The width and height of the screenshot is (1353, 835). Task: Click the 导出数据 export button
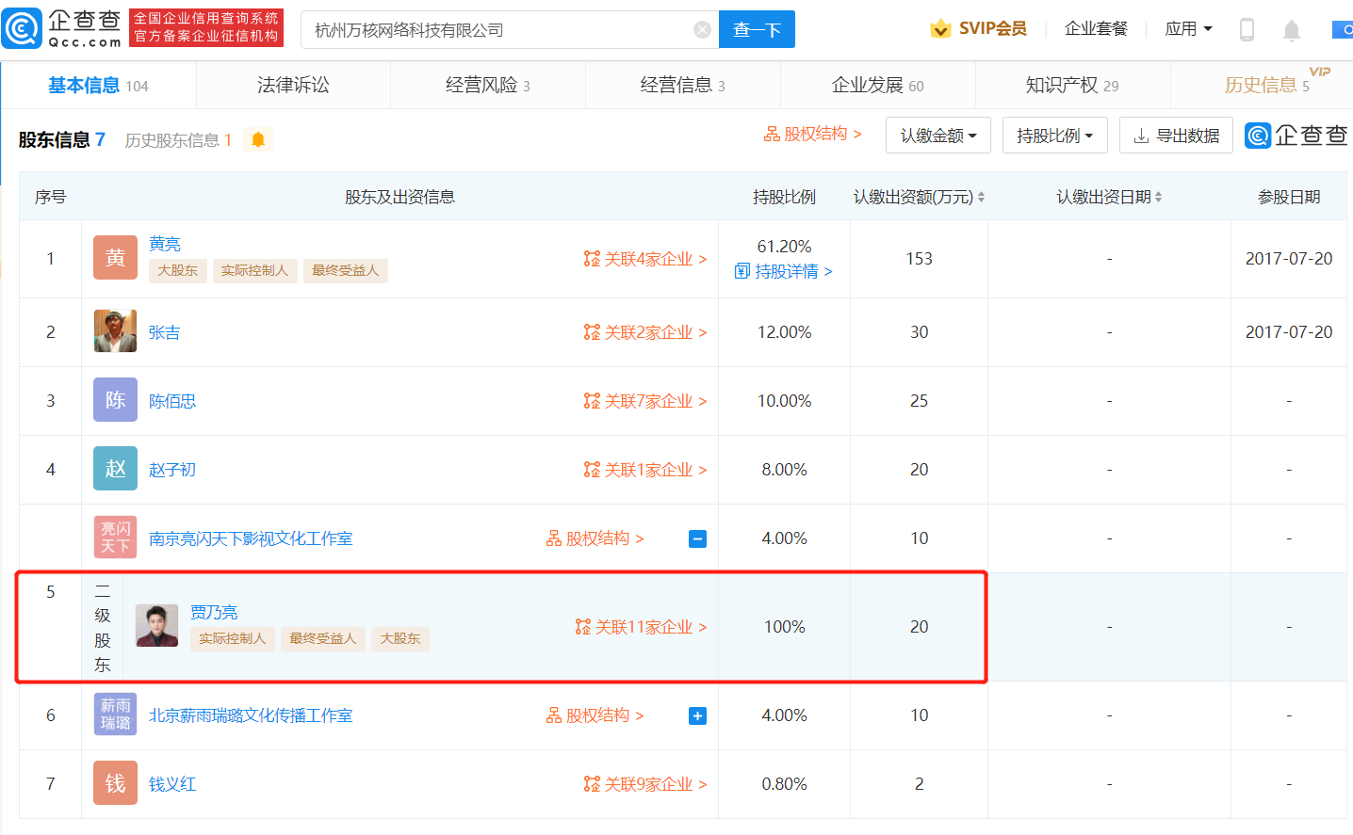(1176, 136)
